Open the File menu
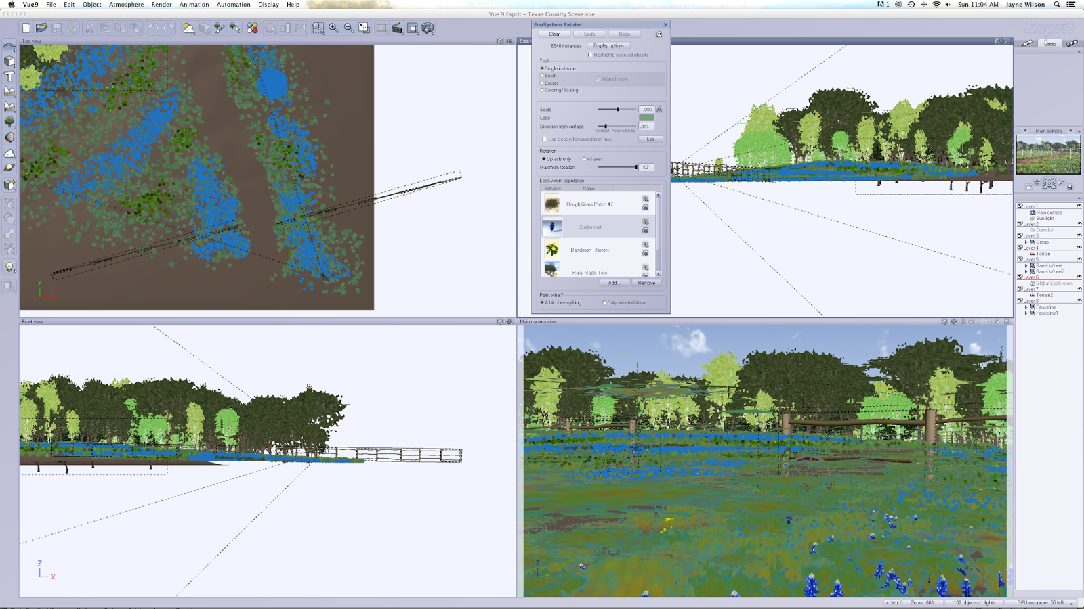Screen dimensions: 1084x609 (51, 5)
